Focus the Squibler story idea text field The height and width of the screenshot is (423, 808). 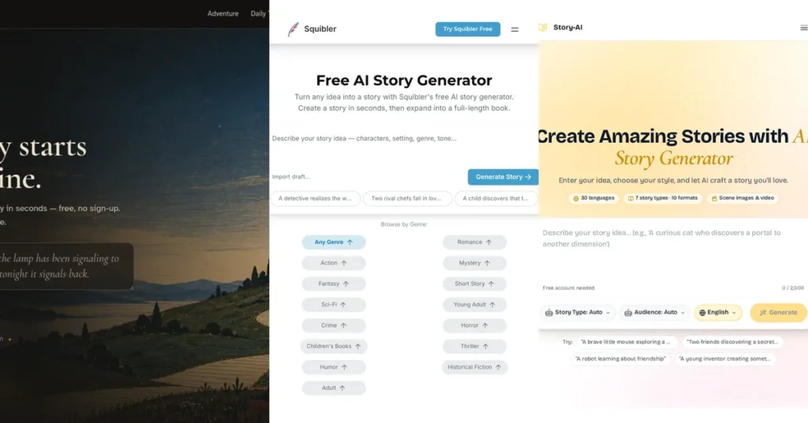(404, 147)
